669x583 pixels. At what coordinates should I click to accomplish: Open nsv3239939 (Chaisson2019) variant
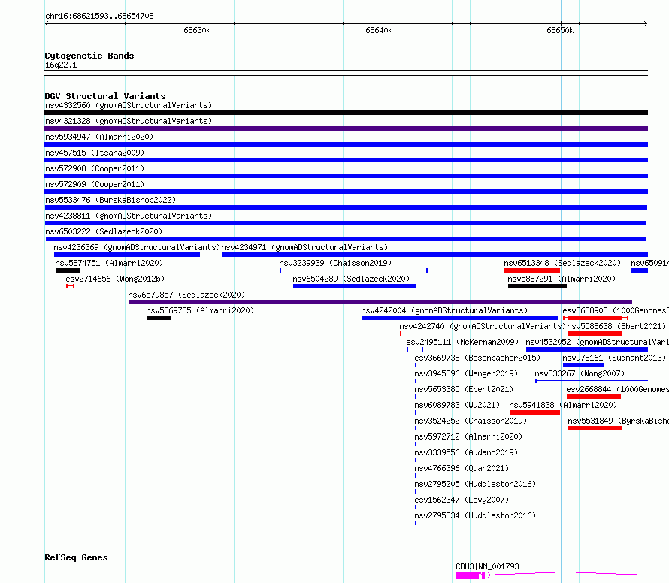pyautogui.click(x=335, y=263)
